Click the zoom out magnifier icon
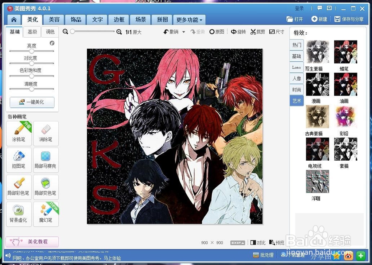The image size is (372, 265). [65, 32]
